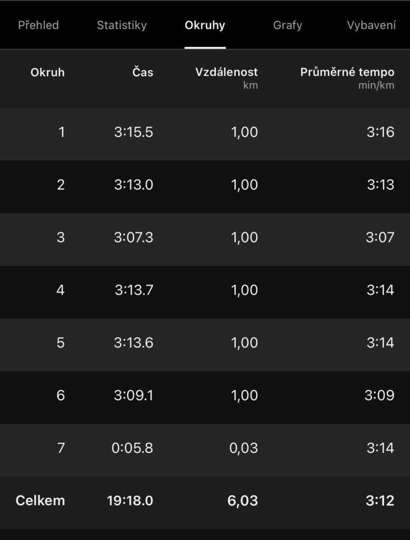
Task: Select lap 1 row with time 3:15.5
Action: tap(205, 132)
